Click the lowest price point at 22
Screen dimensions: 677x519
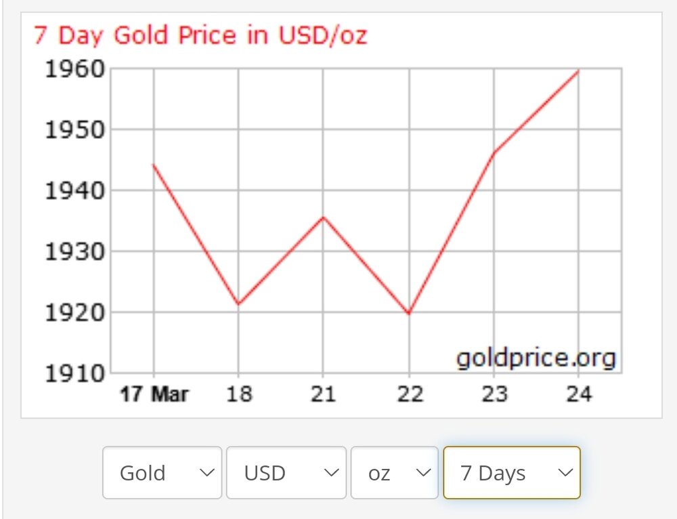(x=409, y=314)
